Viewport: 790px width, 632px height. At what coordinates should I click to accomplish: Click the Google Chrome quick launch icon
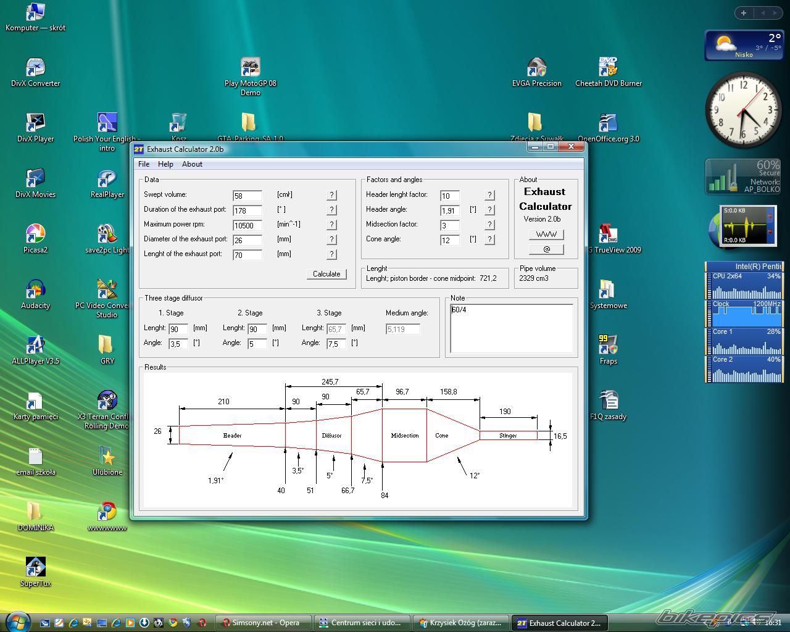click(173, 623)
